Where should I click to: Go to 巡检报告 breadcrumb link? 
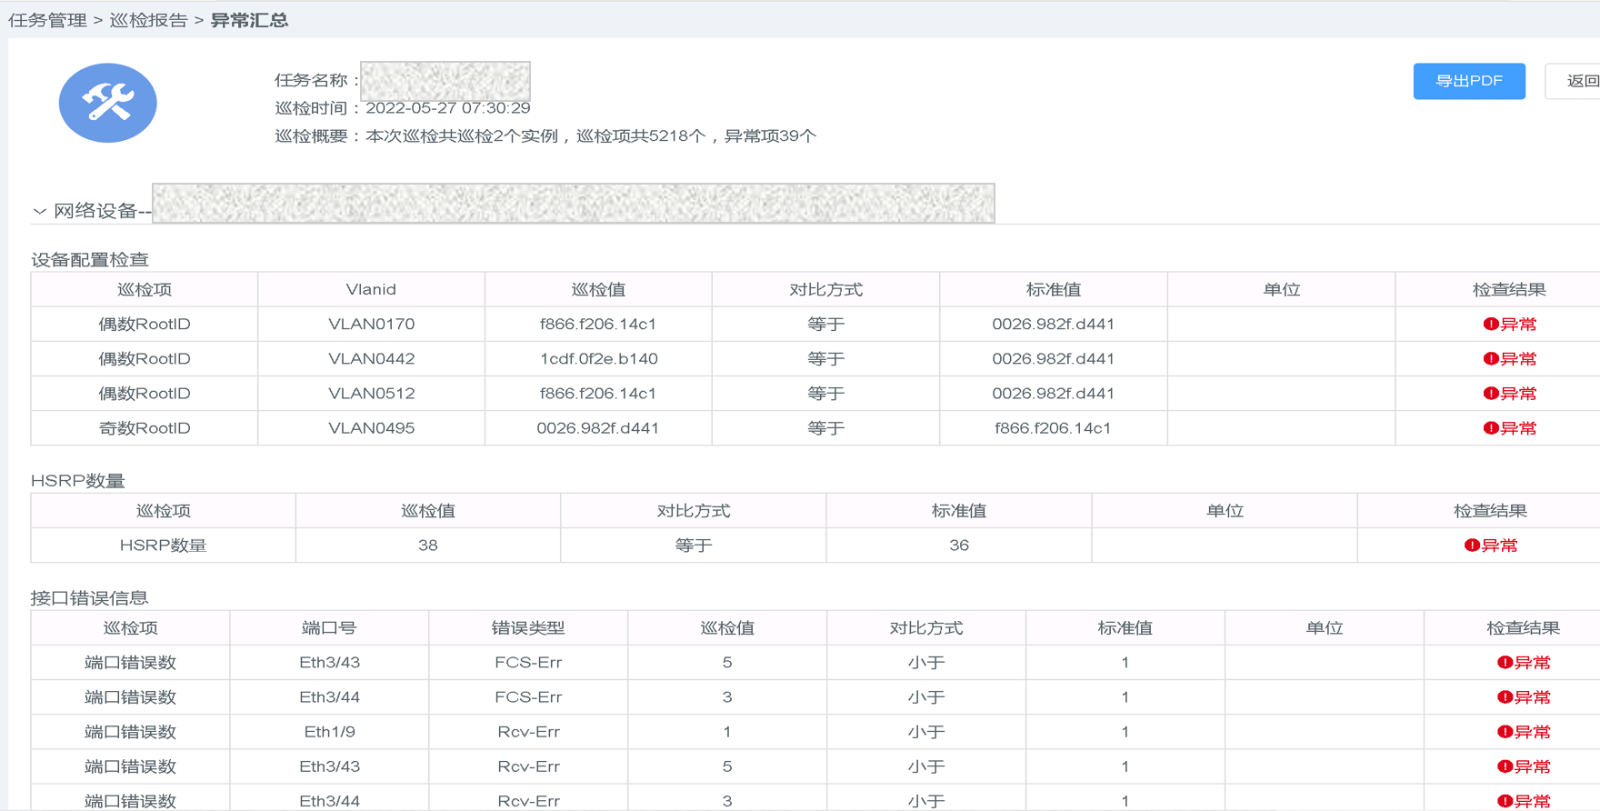tap(148, 20)
